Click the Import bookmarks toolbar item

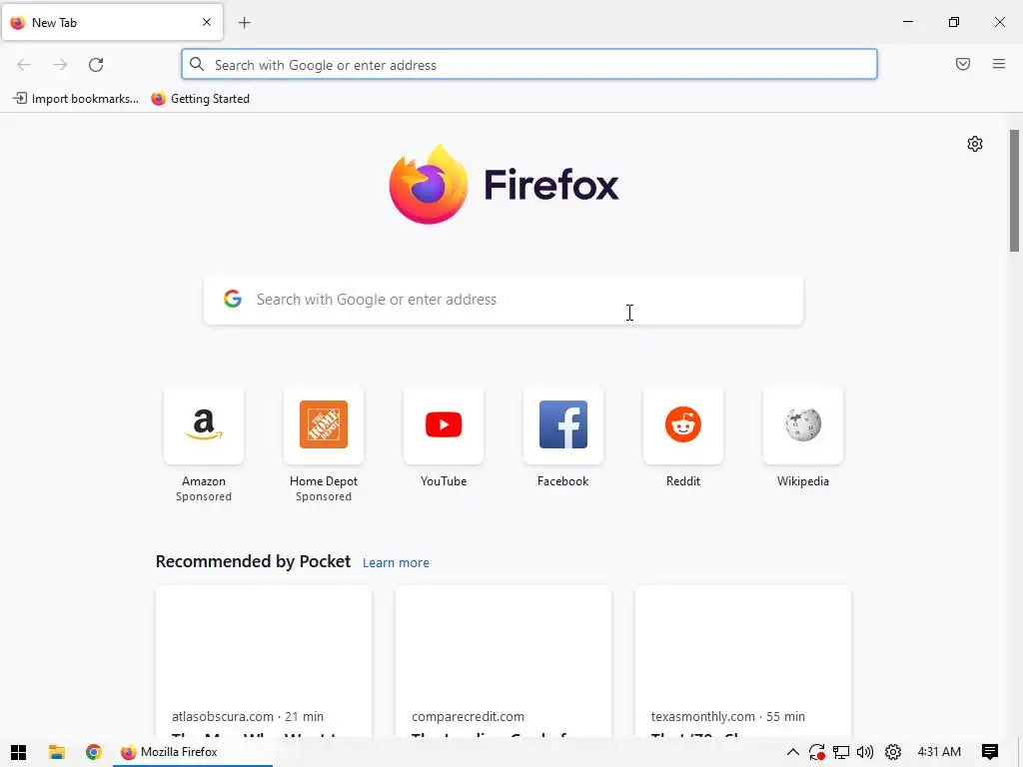point(76,99)
